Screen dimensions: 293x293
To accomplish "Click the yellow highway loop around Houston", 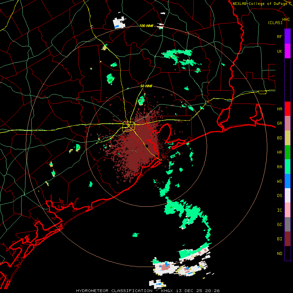I will click(129, 126).
